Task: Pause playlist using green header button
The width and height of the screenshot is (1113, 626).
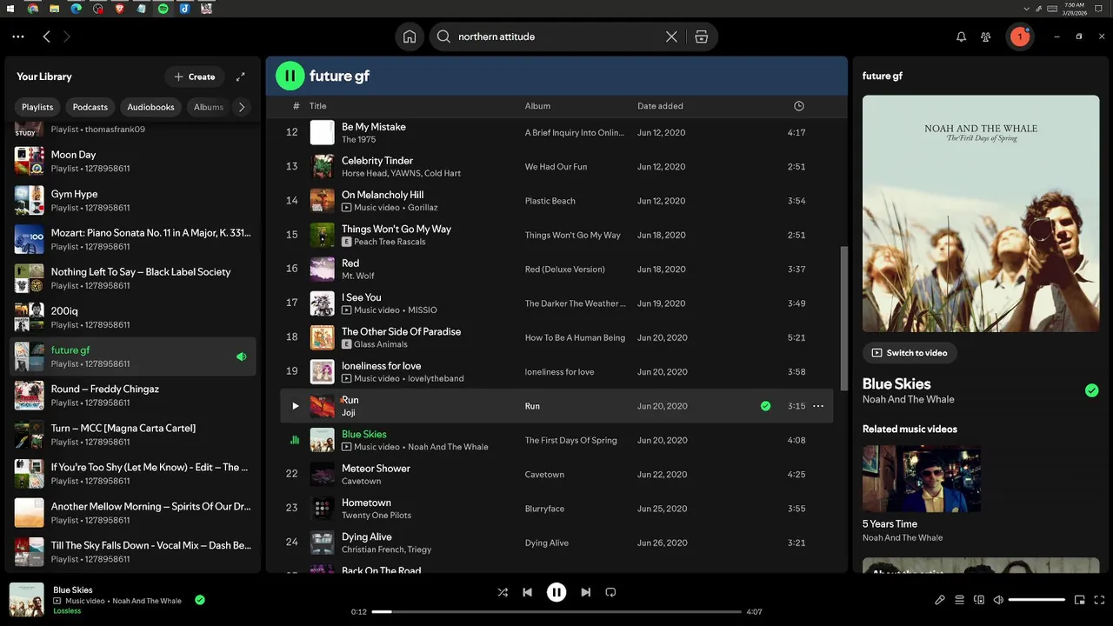Action: point(290,76)
